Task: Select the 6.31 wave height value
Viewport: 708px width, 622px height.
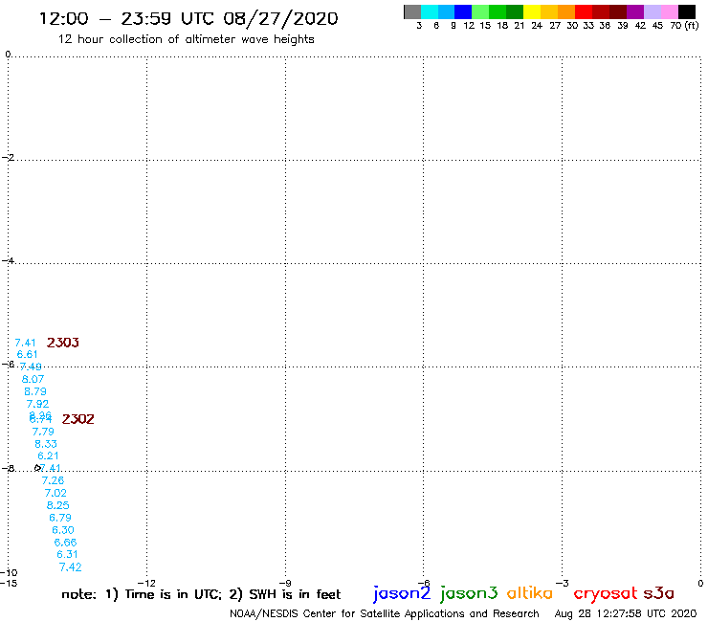Action: pos(67,554)
